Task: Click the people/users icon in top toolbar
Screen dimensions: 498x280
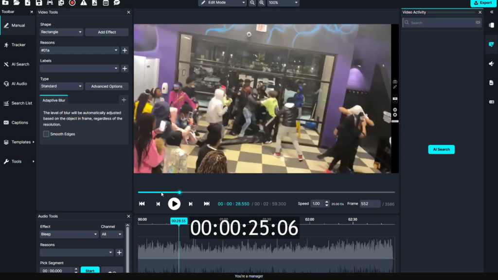Action: [x=50, y=2]
